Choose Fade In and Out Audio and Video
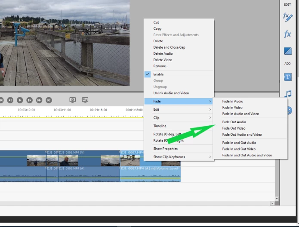The width and height of the screenshot is (299, 227). click(247, 155)
